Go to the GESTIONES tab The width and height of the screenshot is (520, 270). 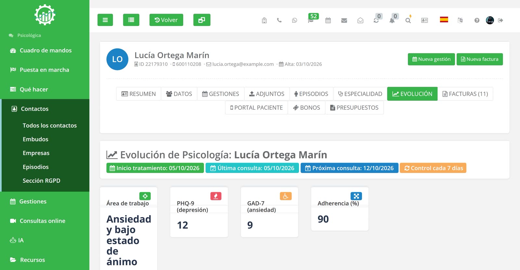click(221, 94)
